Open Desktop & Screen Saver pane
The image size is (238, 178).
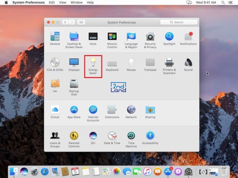tap(74, 40)
